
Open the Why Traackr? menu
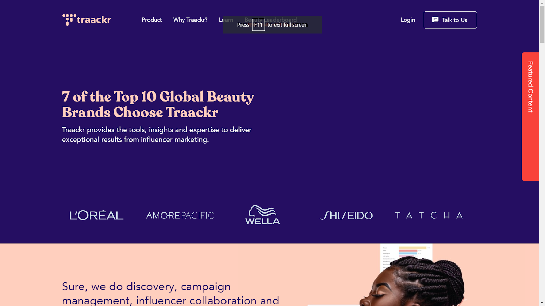click(190, 20)
